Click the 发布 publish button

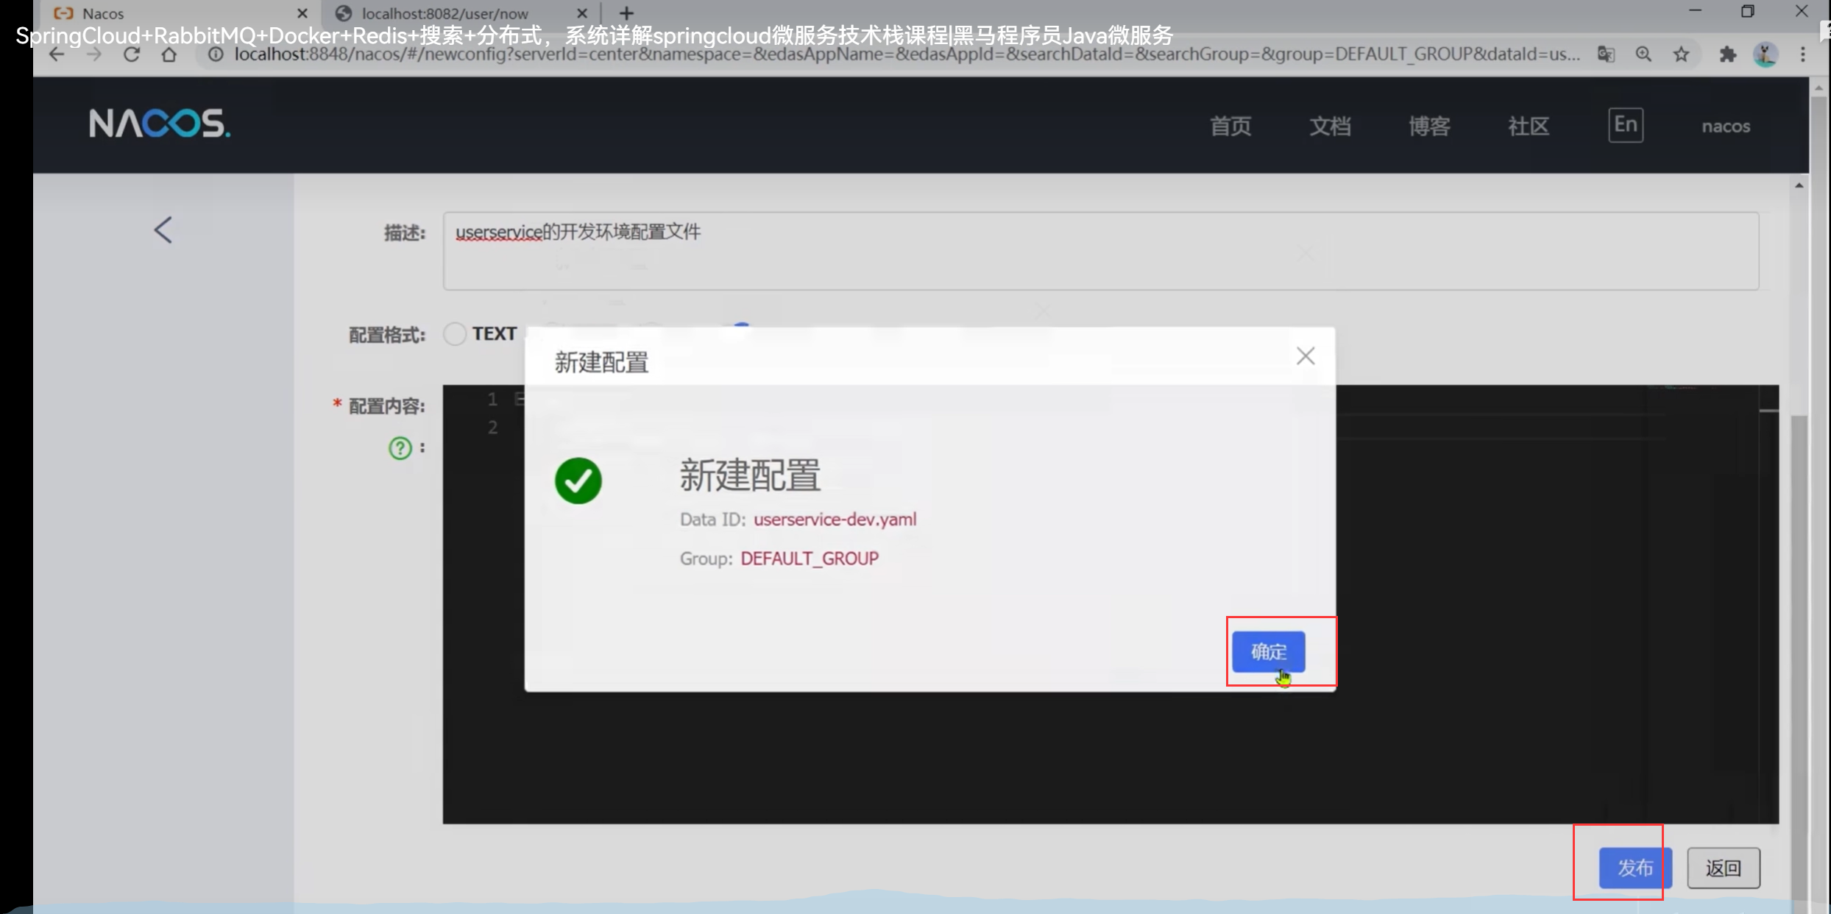point(1635,868)
